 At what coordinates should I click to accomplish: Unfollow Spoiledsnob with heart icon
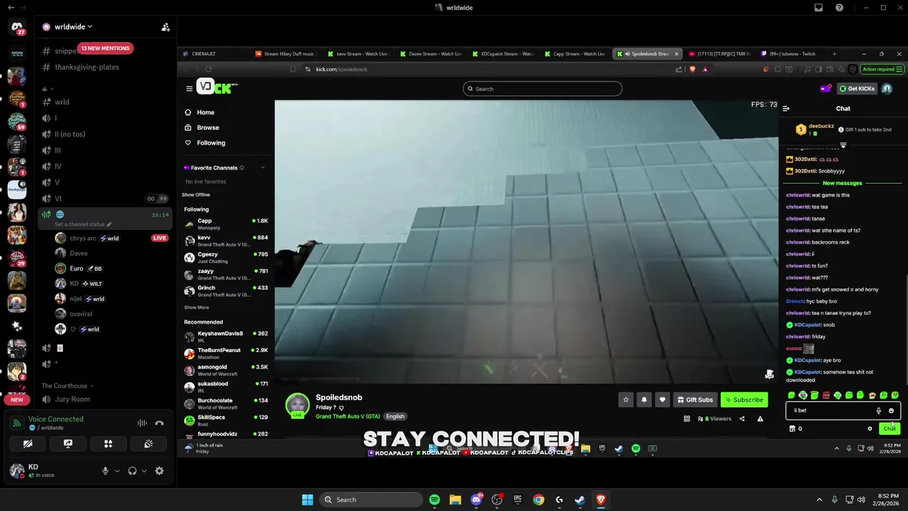pos(663,400)
